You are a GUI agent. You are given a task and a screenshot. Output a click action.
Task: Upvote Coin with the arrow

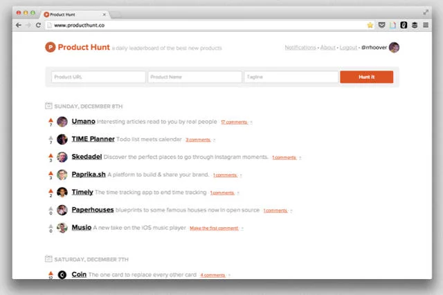51,273
